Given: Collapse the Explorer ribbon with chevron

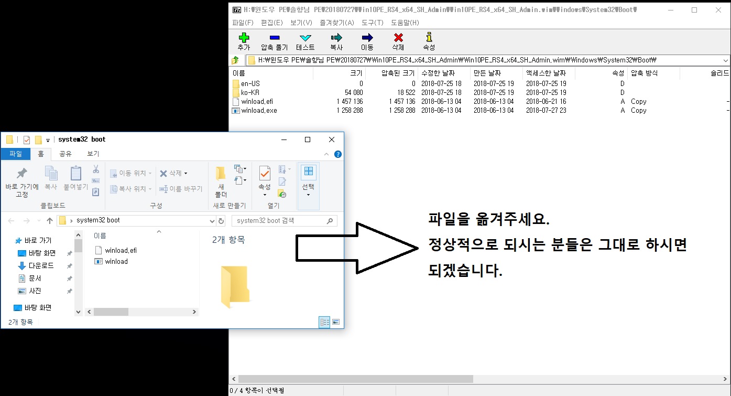Looking at the screenshot, I should (x=326, y=154).
